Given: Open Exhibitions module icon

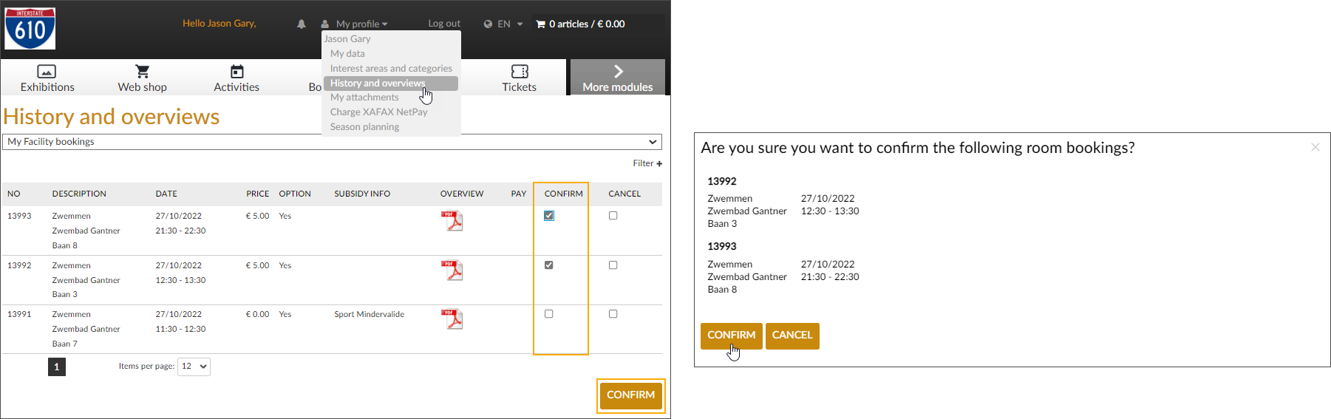Looking at the screenshot, I should 47,72.
